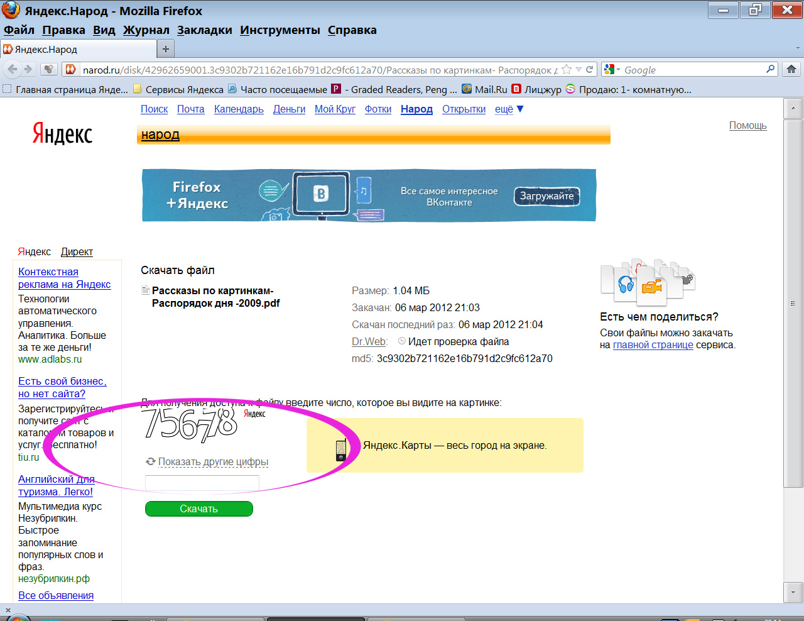Click the green Скачать button
The width and height of the screenshot is (804, 621).
pos(199,508)
